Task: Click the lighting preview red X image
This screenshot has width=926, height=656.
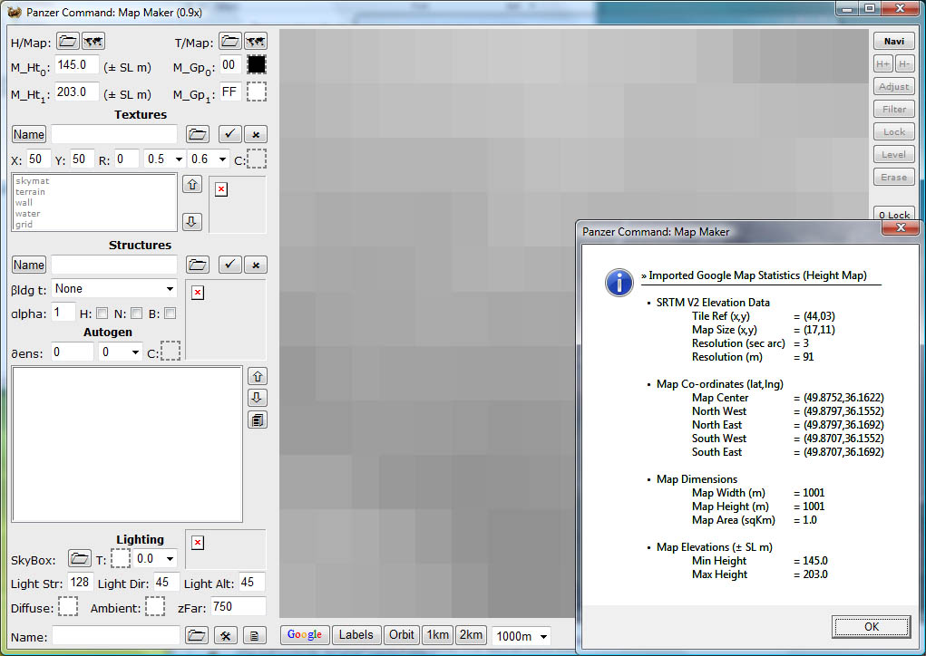Action: click(x=198, y=543)
